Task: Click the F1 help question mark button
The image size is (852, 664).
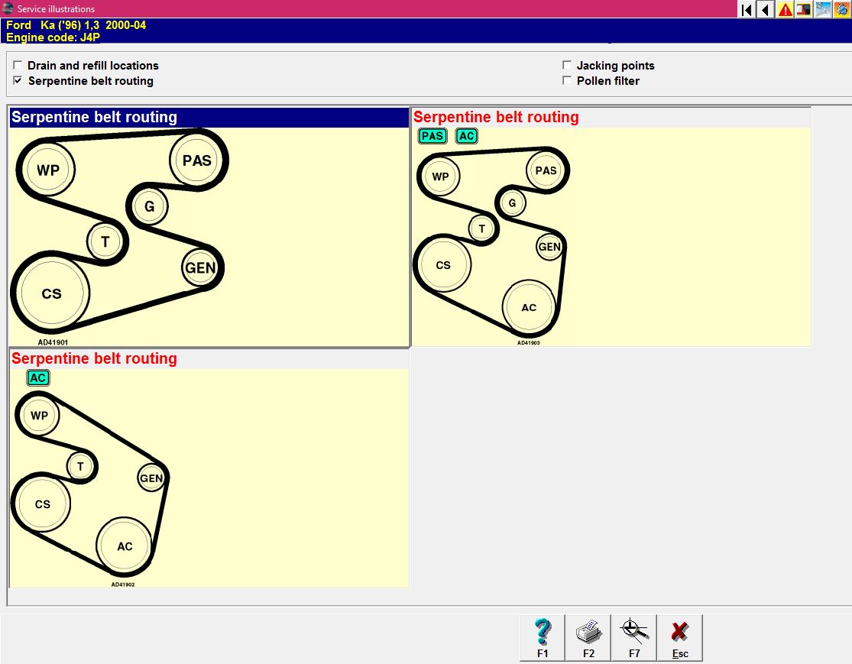Action: point(543,637)
